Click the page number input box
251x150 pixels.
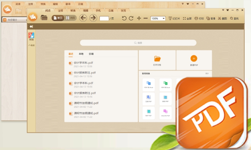click(x=104, y=18)
